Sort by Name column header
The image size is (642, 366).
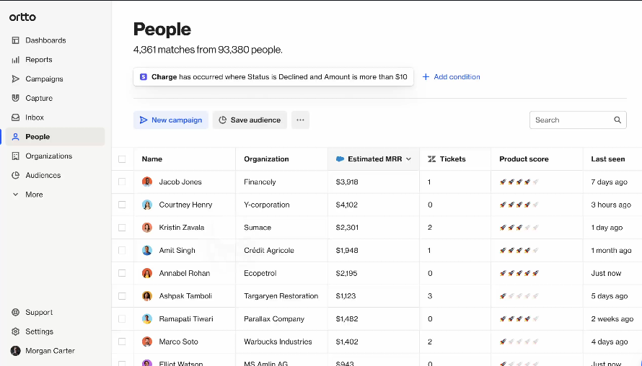(x=152, y=159)
